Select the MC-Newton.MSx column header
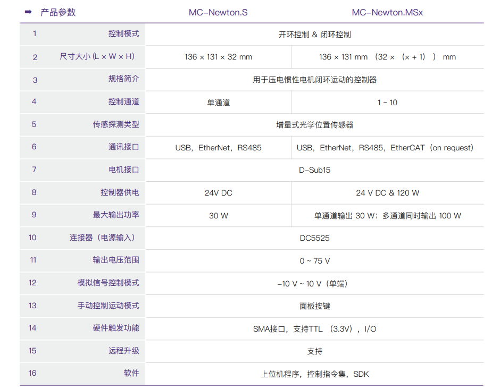Viewport: 492px width, 389px height. pos(387,12)
